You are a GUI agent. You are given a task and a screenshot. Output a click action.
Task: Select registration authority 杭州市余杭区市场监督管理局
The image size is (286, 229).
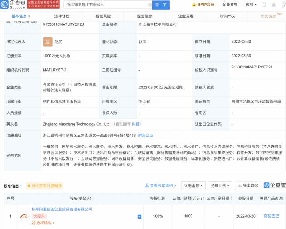256,102
